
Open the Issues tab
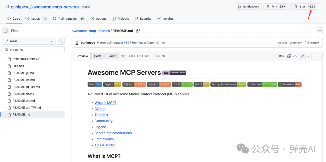37,19
